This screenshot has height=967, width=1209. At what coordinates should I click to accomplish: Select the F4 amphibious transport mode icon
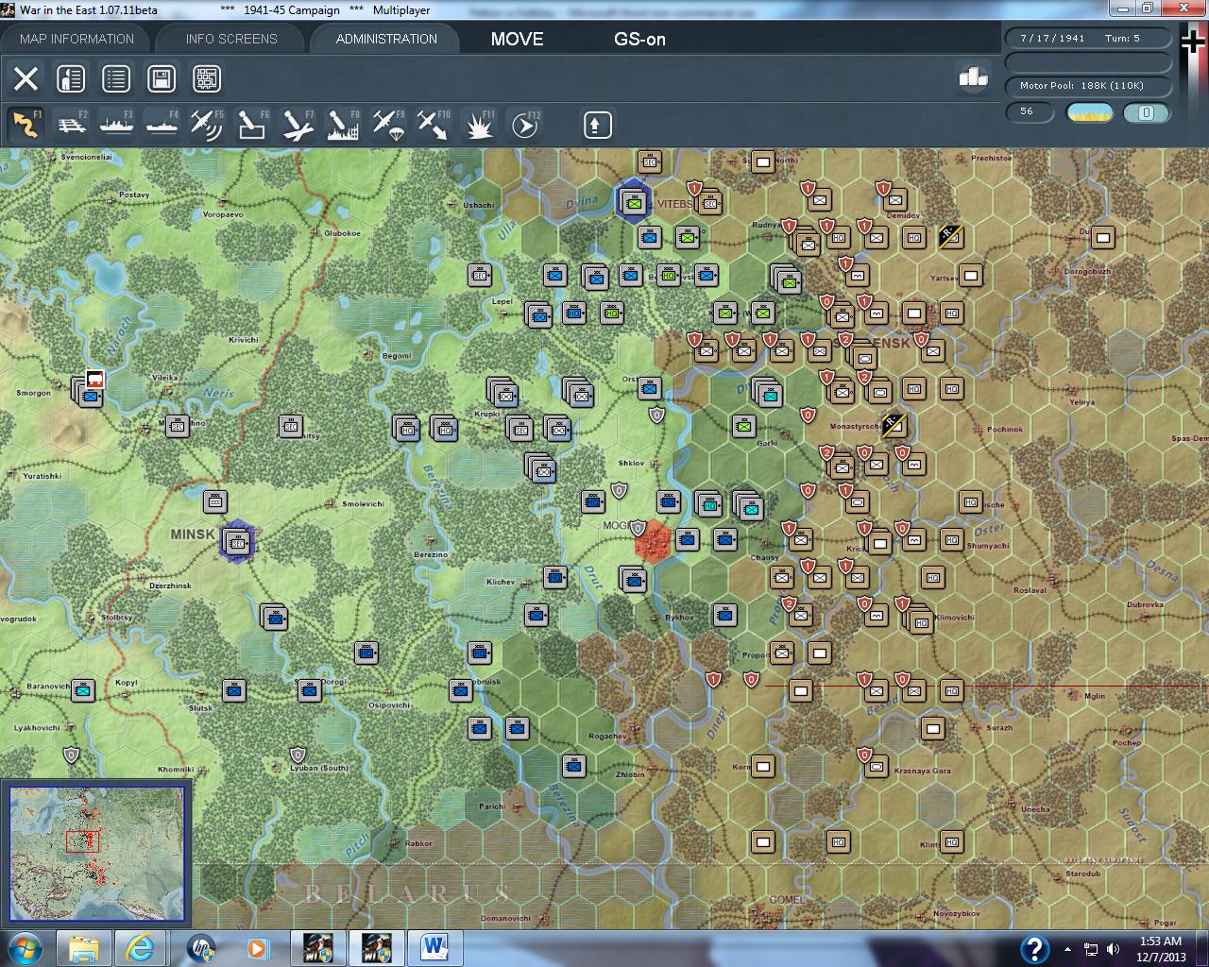(162, 125)
